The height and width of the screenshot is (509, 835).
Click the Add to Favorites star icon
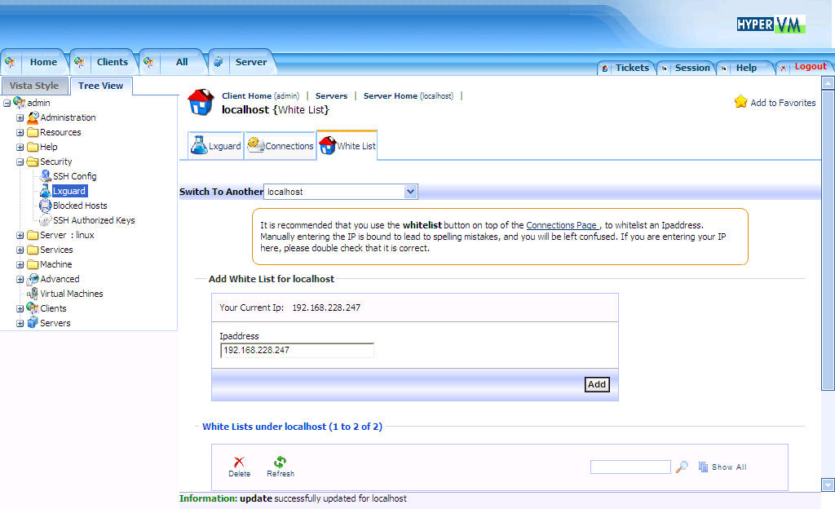pyautogui.click(x=740, y=102)
